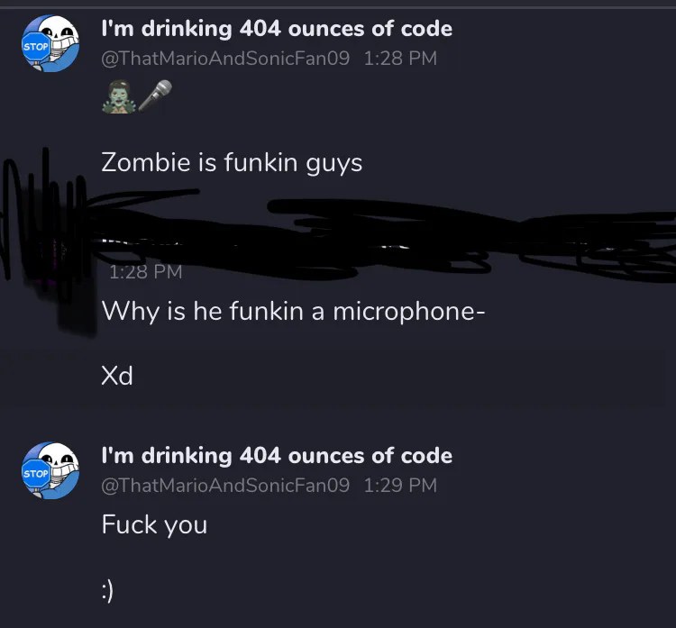
Task: Click the STOP sign in the lower avatar
Action: coord(35,474)
